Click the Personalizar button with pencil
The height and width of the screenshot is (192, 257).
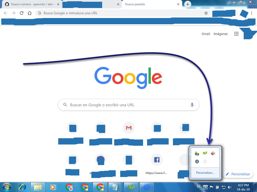[x=238, y=174]
